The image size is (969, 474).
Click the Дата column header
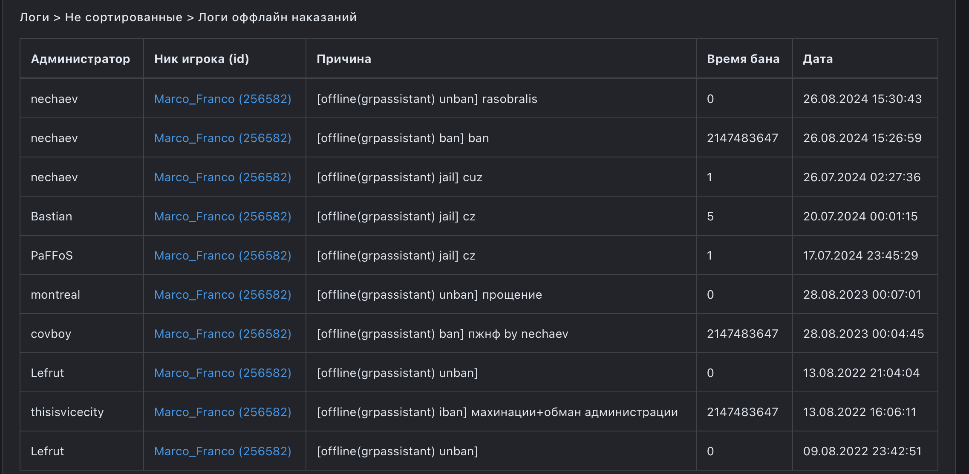click(x=818, y=59)
